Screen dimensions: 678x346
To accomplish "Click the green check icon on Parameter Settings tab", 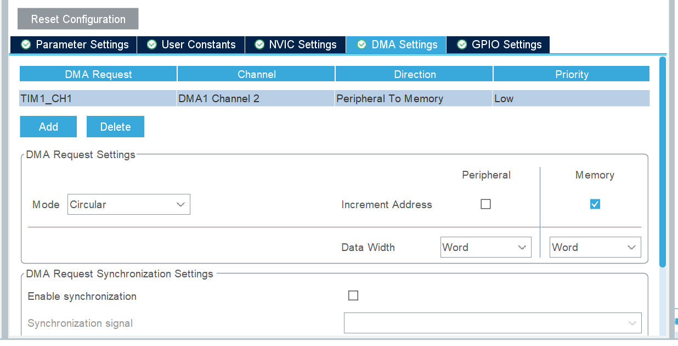I will (x=26, y=44).
